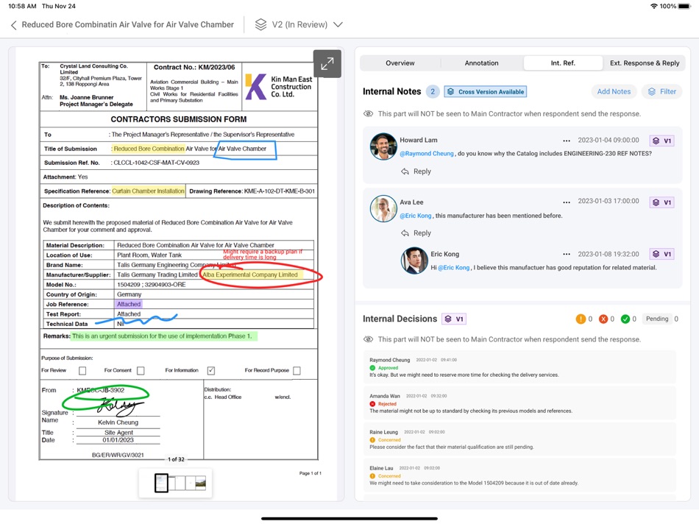Open the Ext. Response & Reply tab
The width and height of the screenshot is (699, 524).
click(x=644, y=63)
